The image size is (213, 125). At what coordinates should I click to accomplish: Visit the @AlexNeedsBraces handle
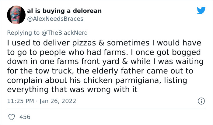55,19
